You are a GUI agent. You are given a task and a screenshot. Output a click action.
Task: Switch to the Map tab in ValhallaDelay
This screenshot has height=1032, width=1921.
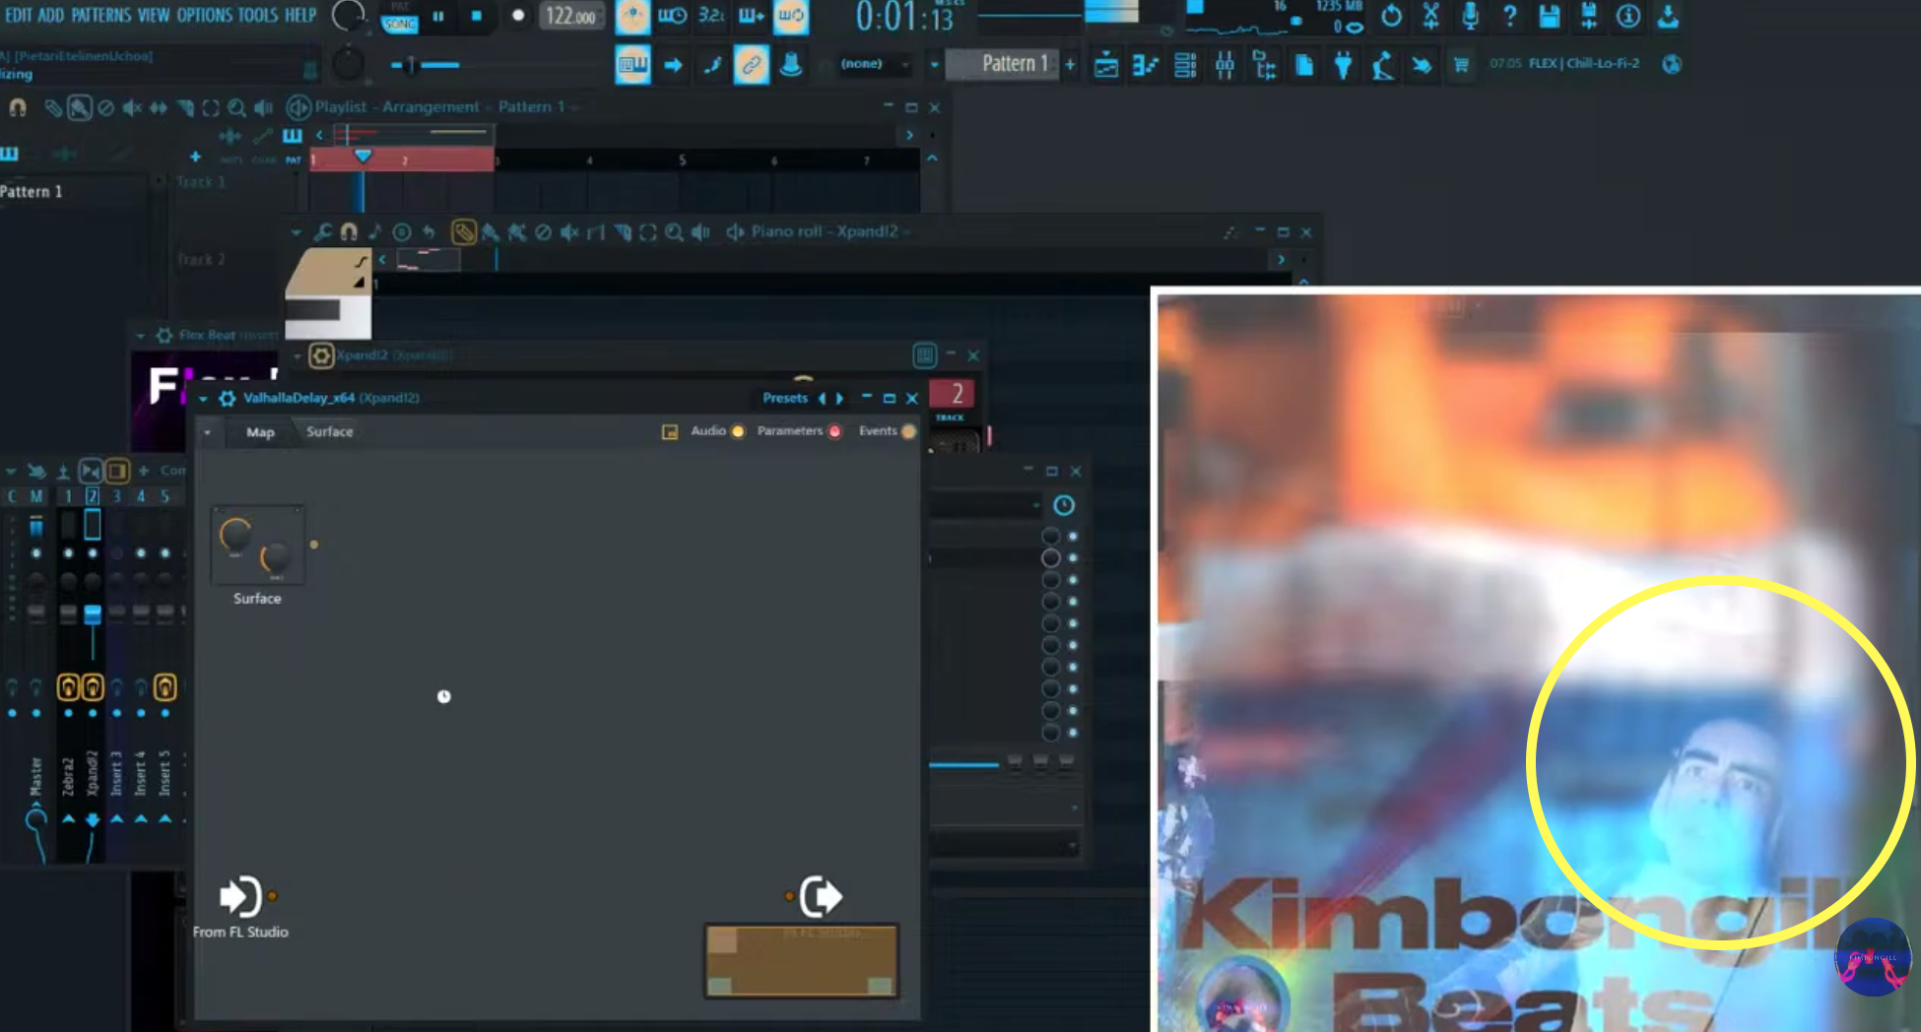260,431
